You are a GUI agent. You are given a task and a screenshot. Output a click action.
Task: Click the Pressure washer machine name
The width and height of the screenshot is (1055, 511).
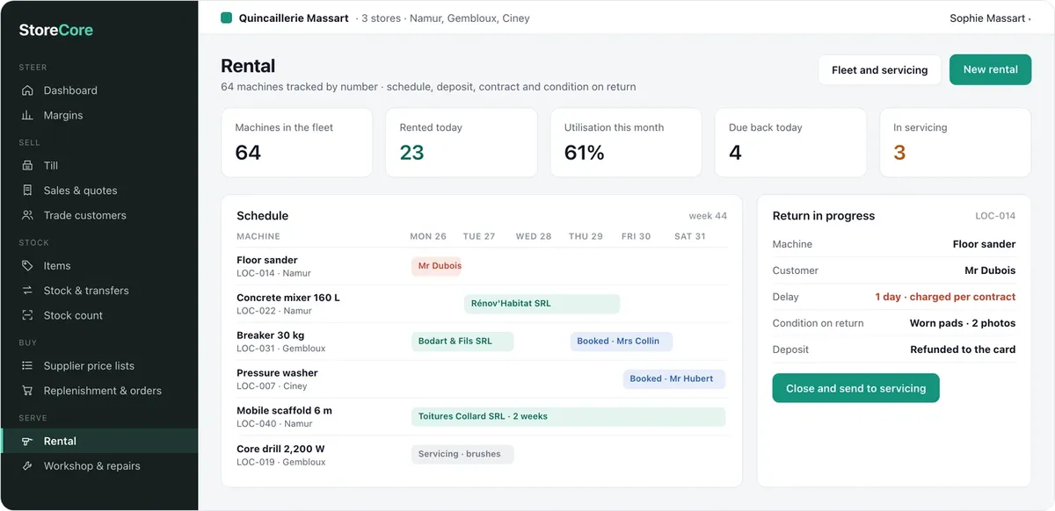[277, 373]
